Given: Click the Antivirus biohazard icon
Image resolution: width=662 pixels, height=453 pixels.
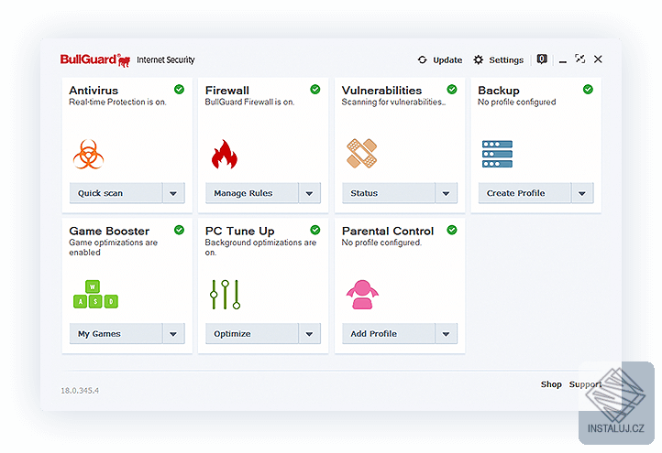Looking at the screenshot, I should pos(88,155).
